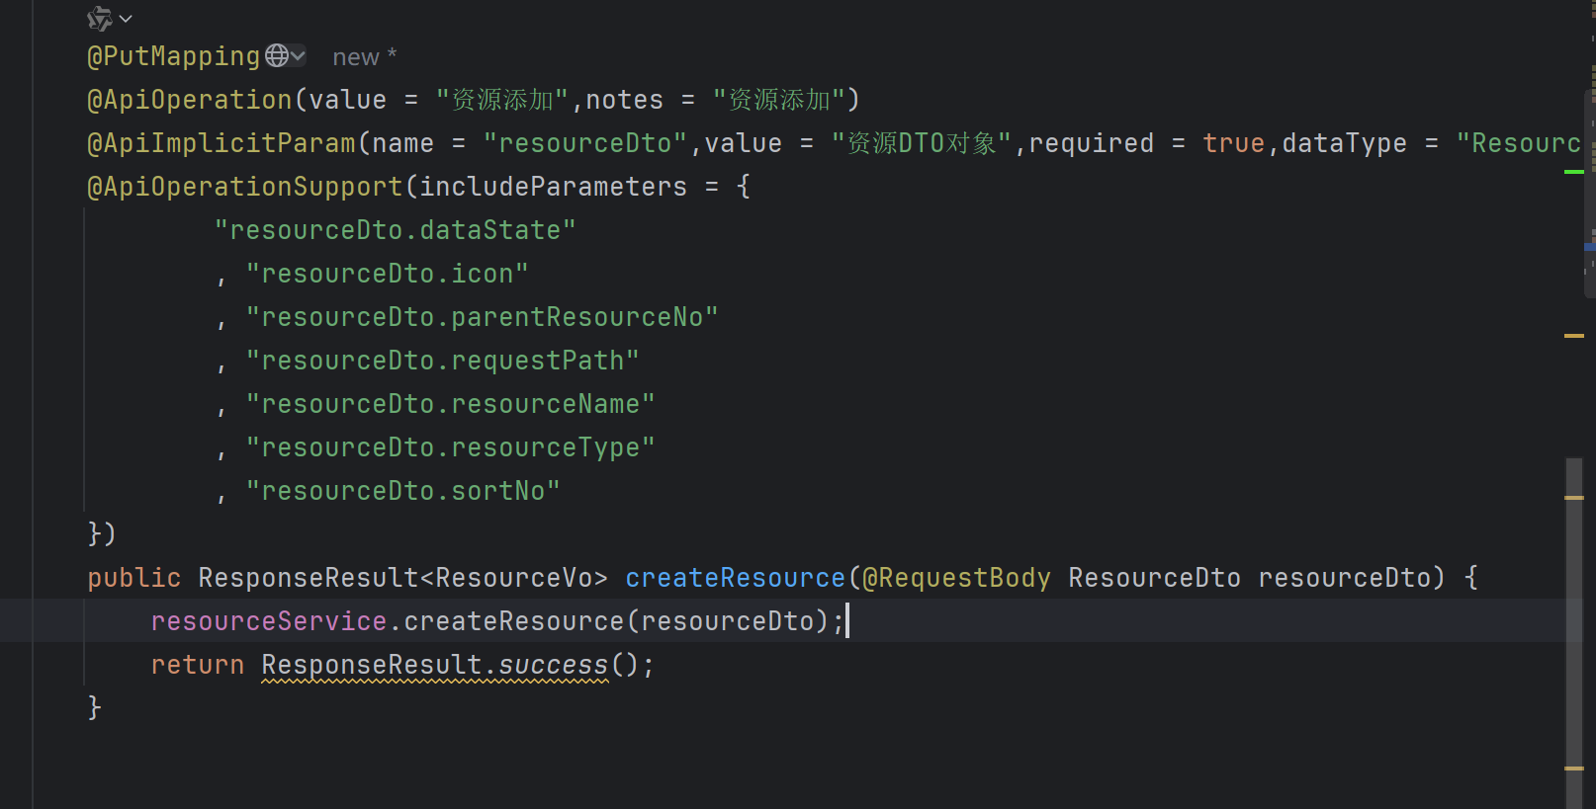This screenshot has width=1596, height=809.
Task: Click the underlined ResponseResult.success call
Action: point(435,665)
